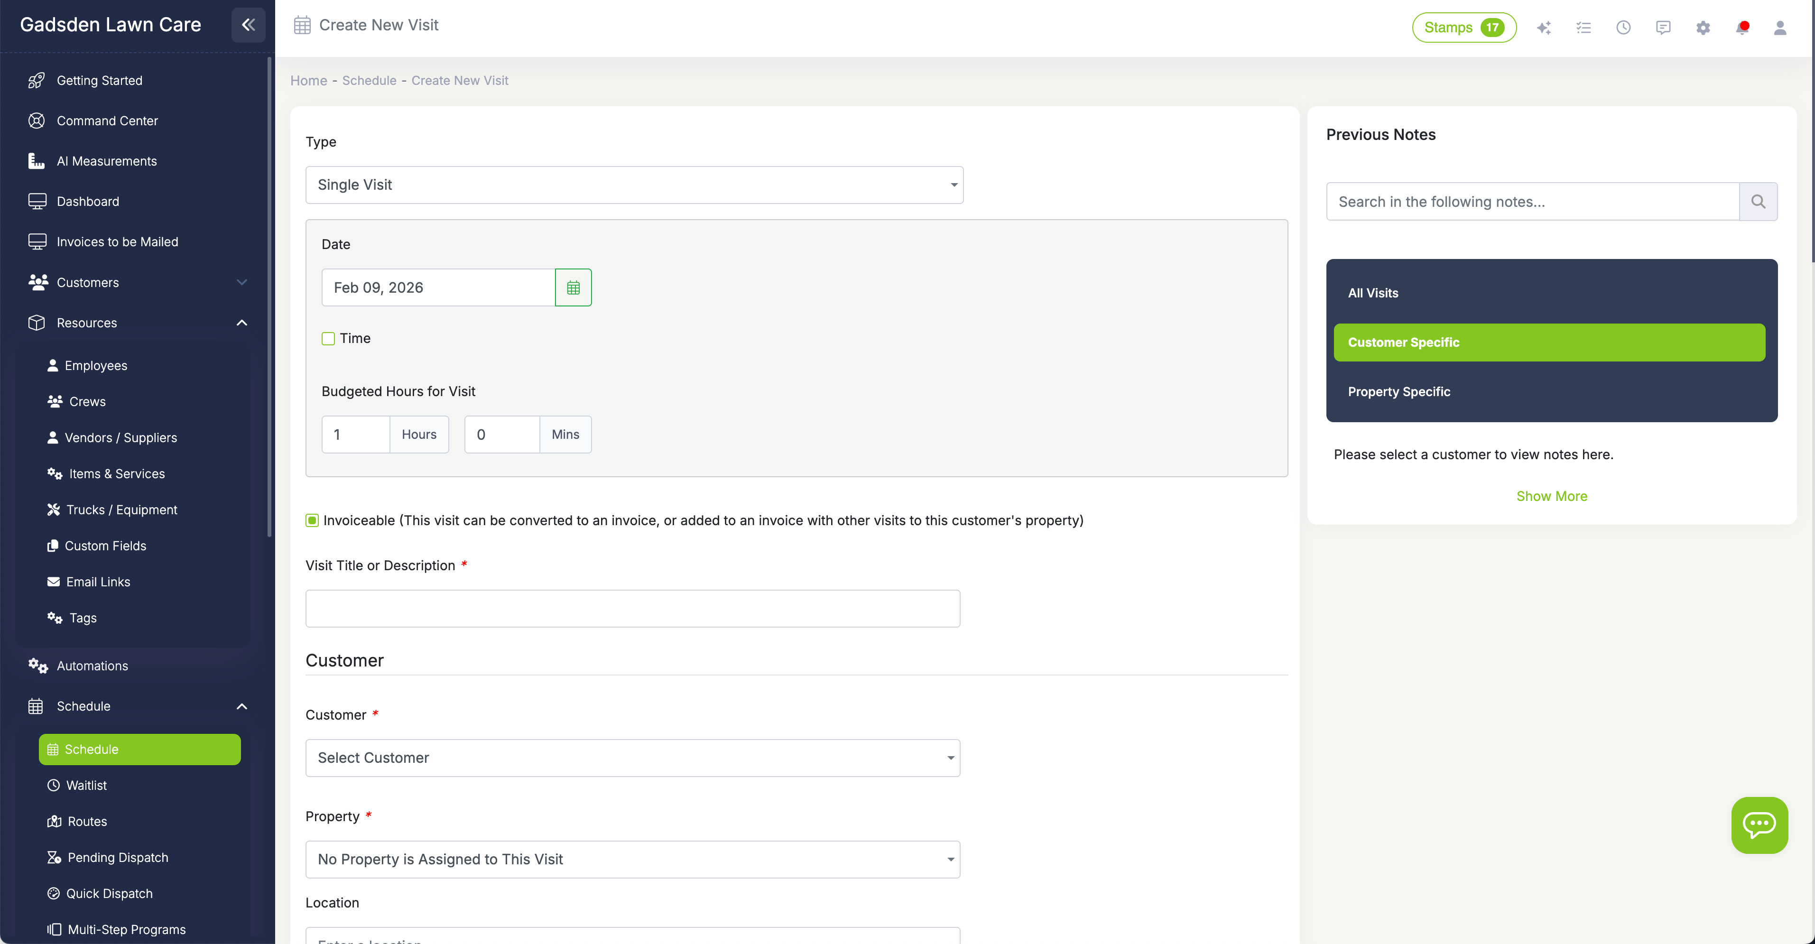Screen dimensions: 1815x944
Task: Open the green chat bubble at bottom right
Action: (x=1759, y=825)
